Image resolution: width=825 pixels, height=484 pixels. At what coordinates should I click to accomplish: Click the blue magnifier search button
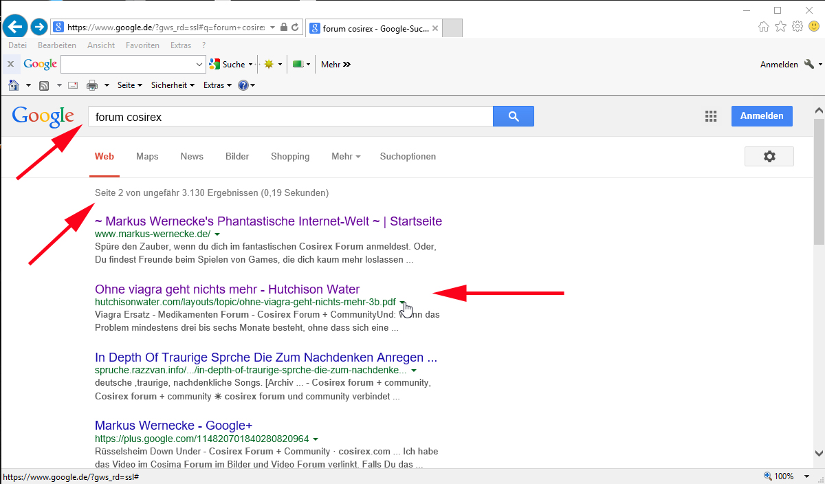(513, 116)
